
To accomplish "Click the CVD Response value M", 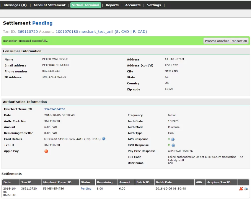I will [169, 145].
